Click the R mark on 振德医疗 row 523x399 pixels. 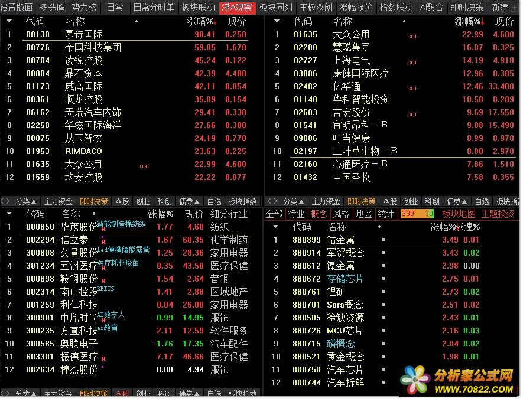click(103, 359)
